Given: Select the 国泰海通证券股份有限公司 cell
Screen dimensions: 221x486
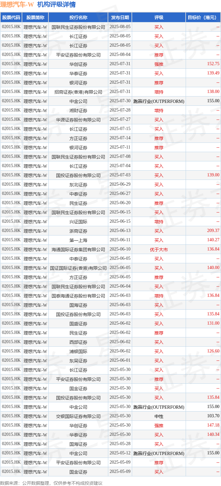Looking at the screenshot, I should (x=78, y=296).
